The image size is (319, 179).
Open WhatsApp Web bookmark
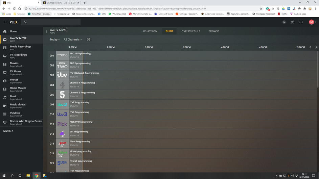click(x=117, y=14)
